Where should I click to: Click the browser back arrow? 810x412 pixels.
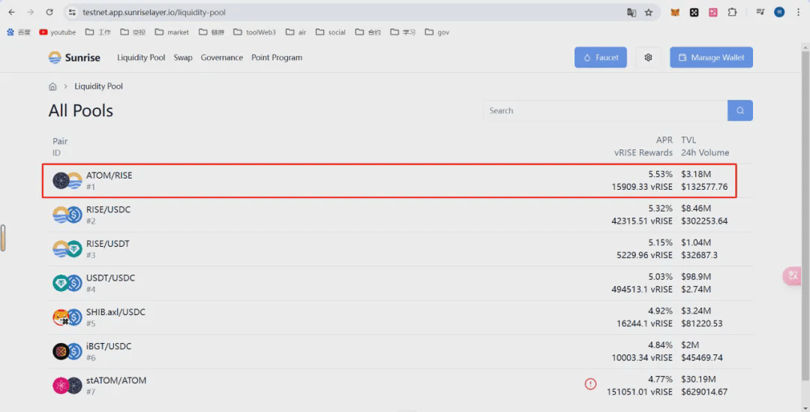click(11, 13)
